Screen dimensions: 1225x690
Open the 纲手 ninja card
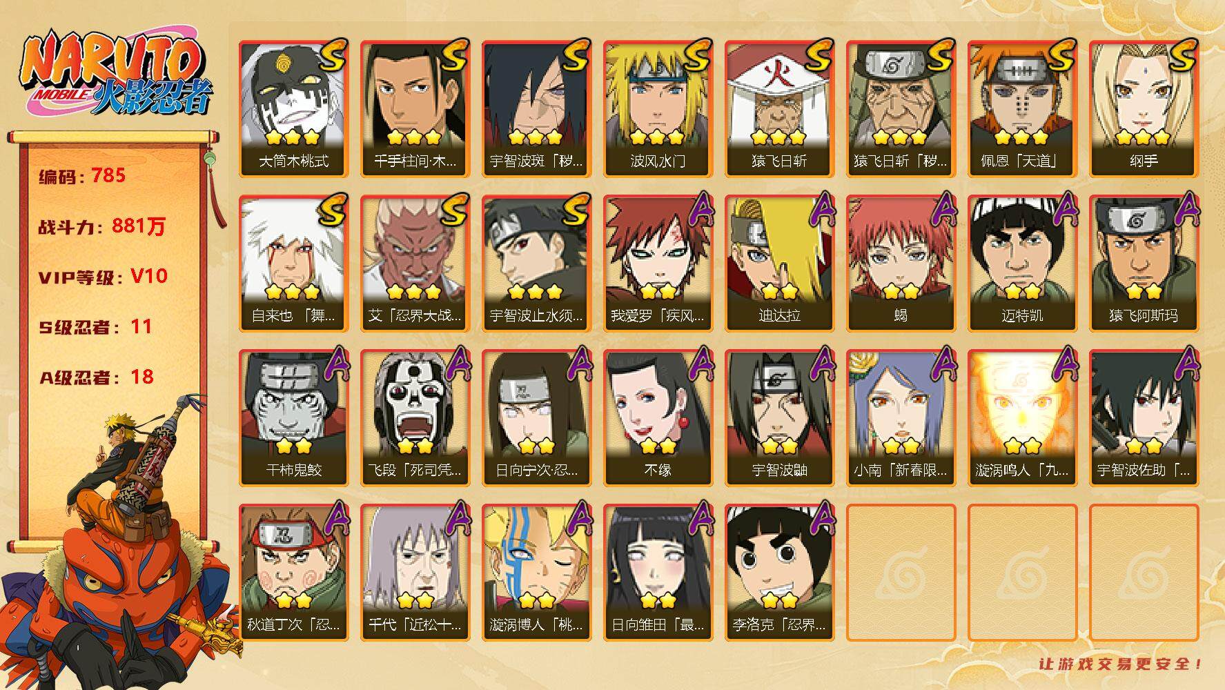pyautogui.click(x=1144, y=109)
